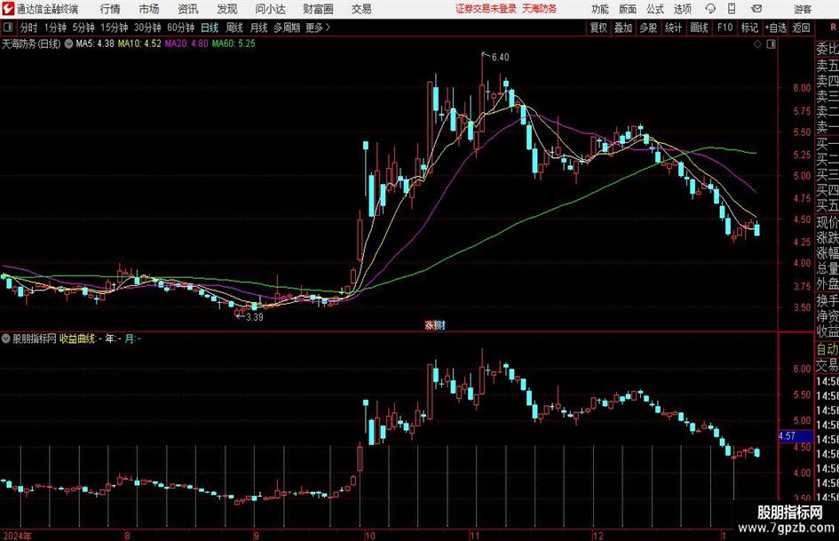Click the 委比 field in side panel
Screen dimensions: 839x541
(827, 49)
